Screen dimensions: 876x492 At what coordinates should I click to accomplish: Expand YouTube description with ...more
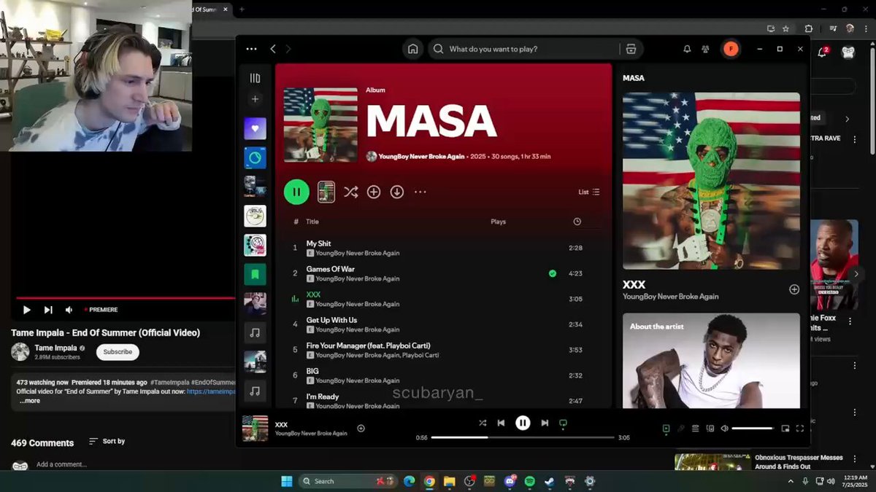[x=30, y=400]
